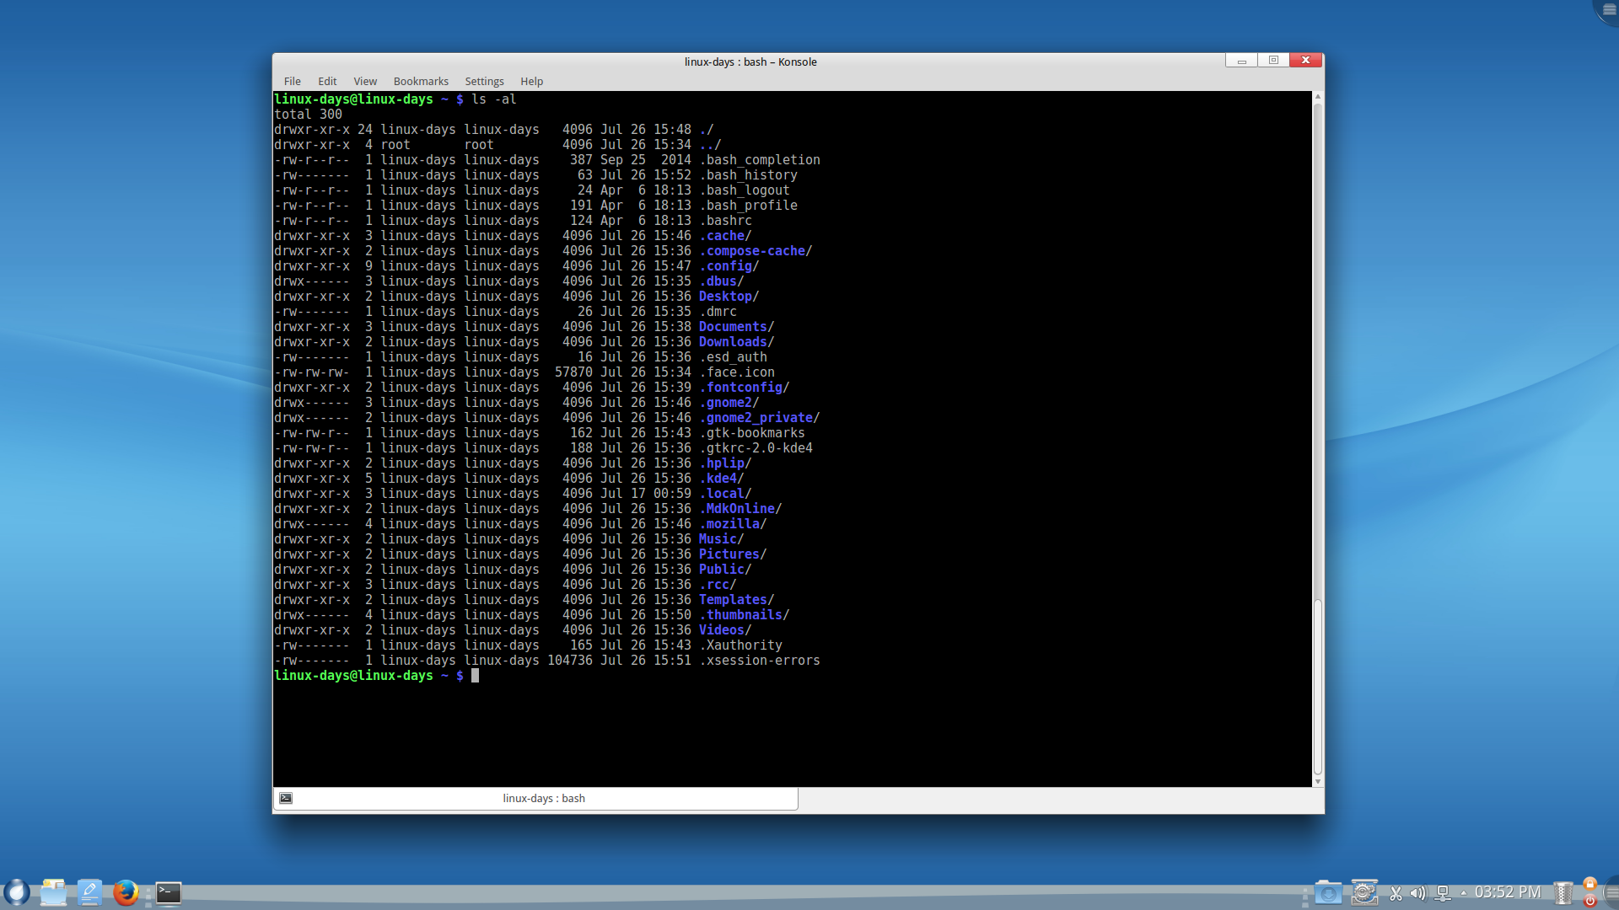The width and height of the screenshot is (1619, 910).
Task: Click the '.MdkOnline/' directory name
Action: click(740, 509)
